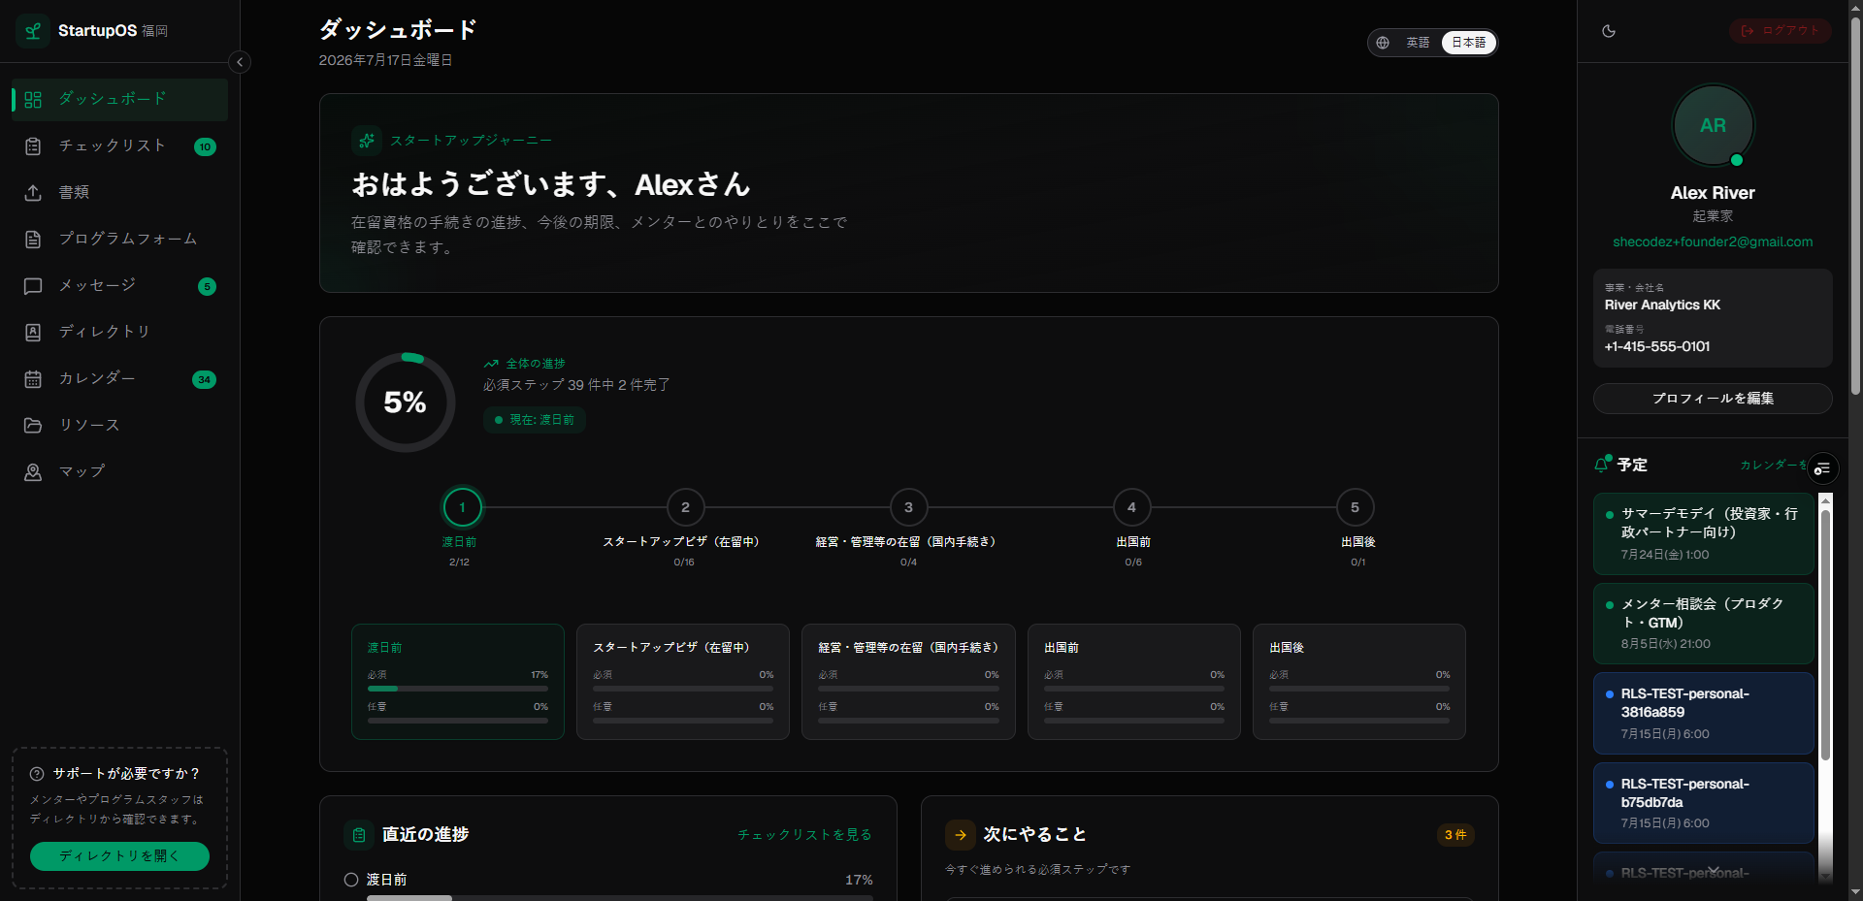Select journey step 5 出国後
This screenshot has height=901, width=1863.
1355,507
